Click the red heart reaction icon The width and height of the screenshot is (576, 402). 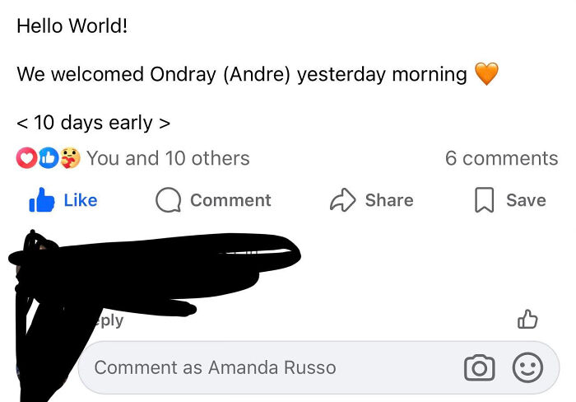tap(26, 158)
